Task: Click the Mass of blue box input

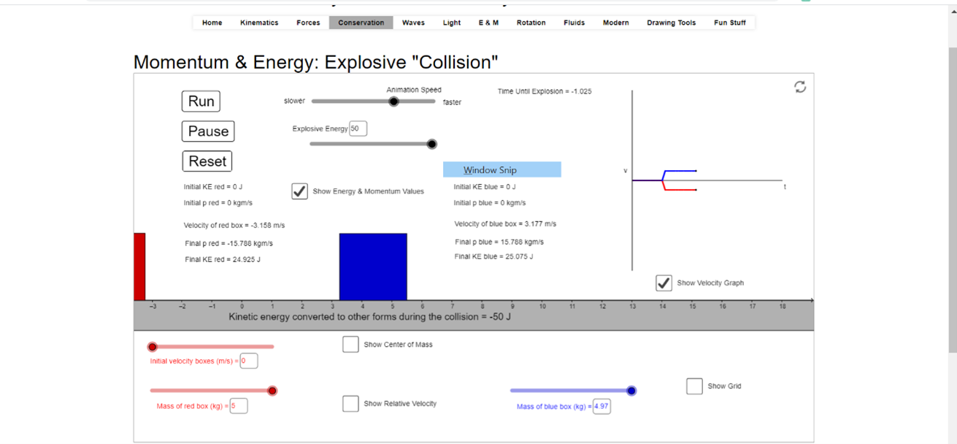Action: click(x=602, y=406)
